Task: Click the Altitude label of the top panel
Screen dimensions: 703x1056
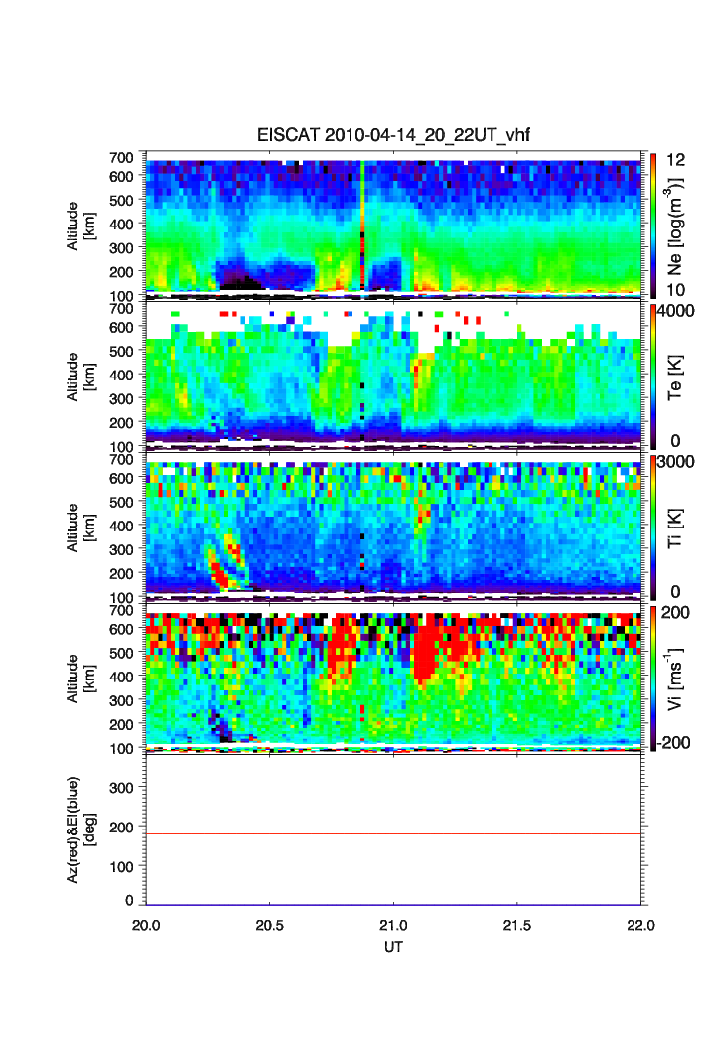Action: coord(79,225)
